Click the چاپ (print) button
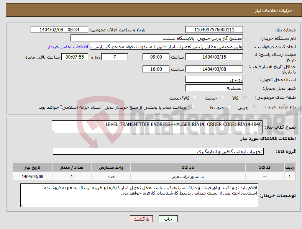 coord(168,219)
